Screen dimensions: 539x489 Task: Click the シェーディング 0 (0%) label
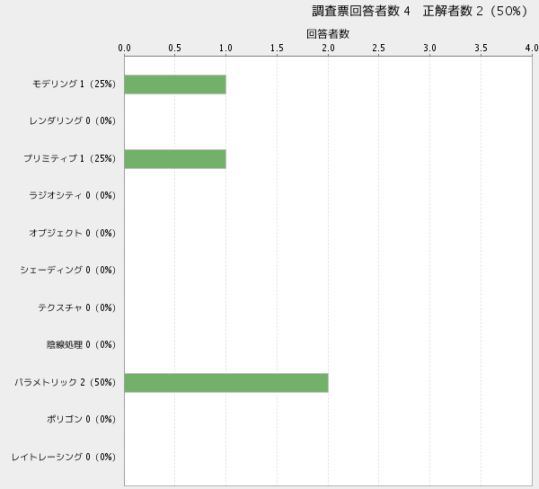68,270
